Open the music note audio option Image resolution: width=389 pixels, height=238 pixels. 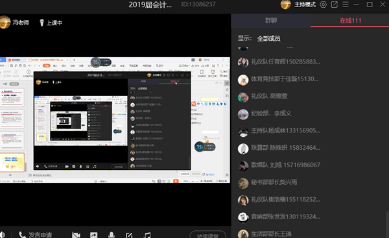click(x=147, y=235)
